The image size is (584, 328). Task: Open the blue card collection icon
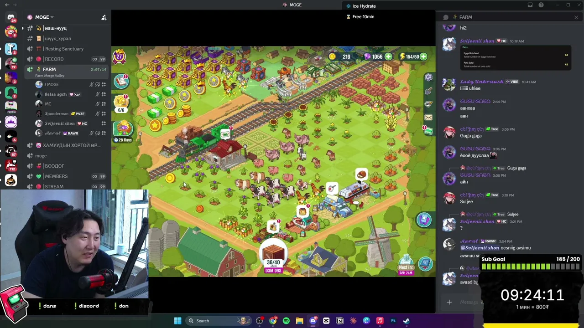(x=424, y=220)
